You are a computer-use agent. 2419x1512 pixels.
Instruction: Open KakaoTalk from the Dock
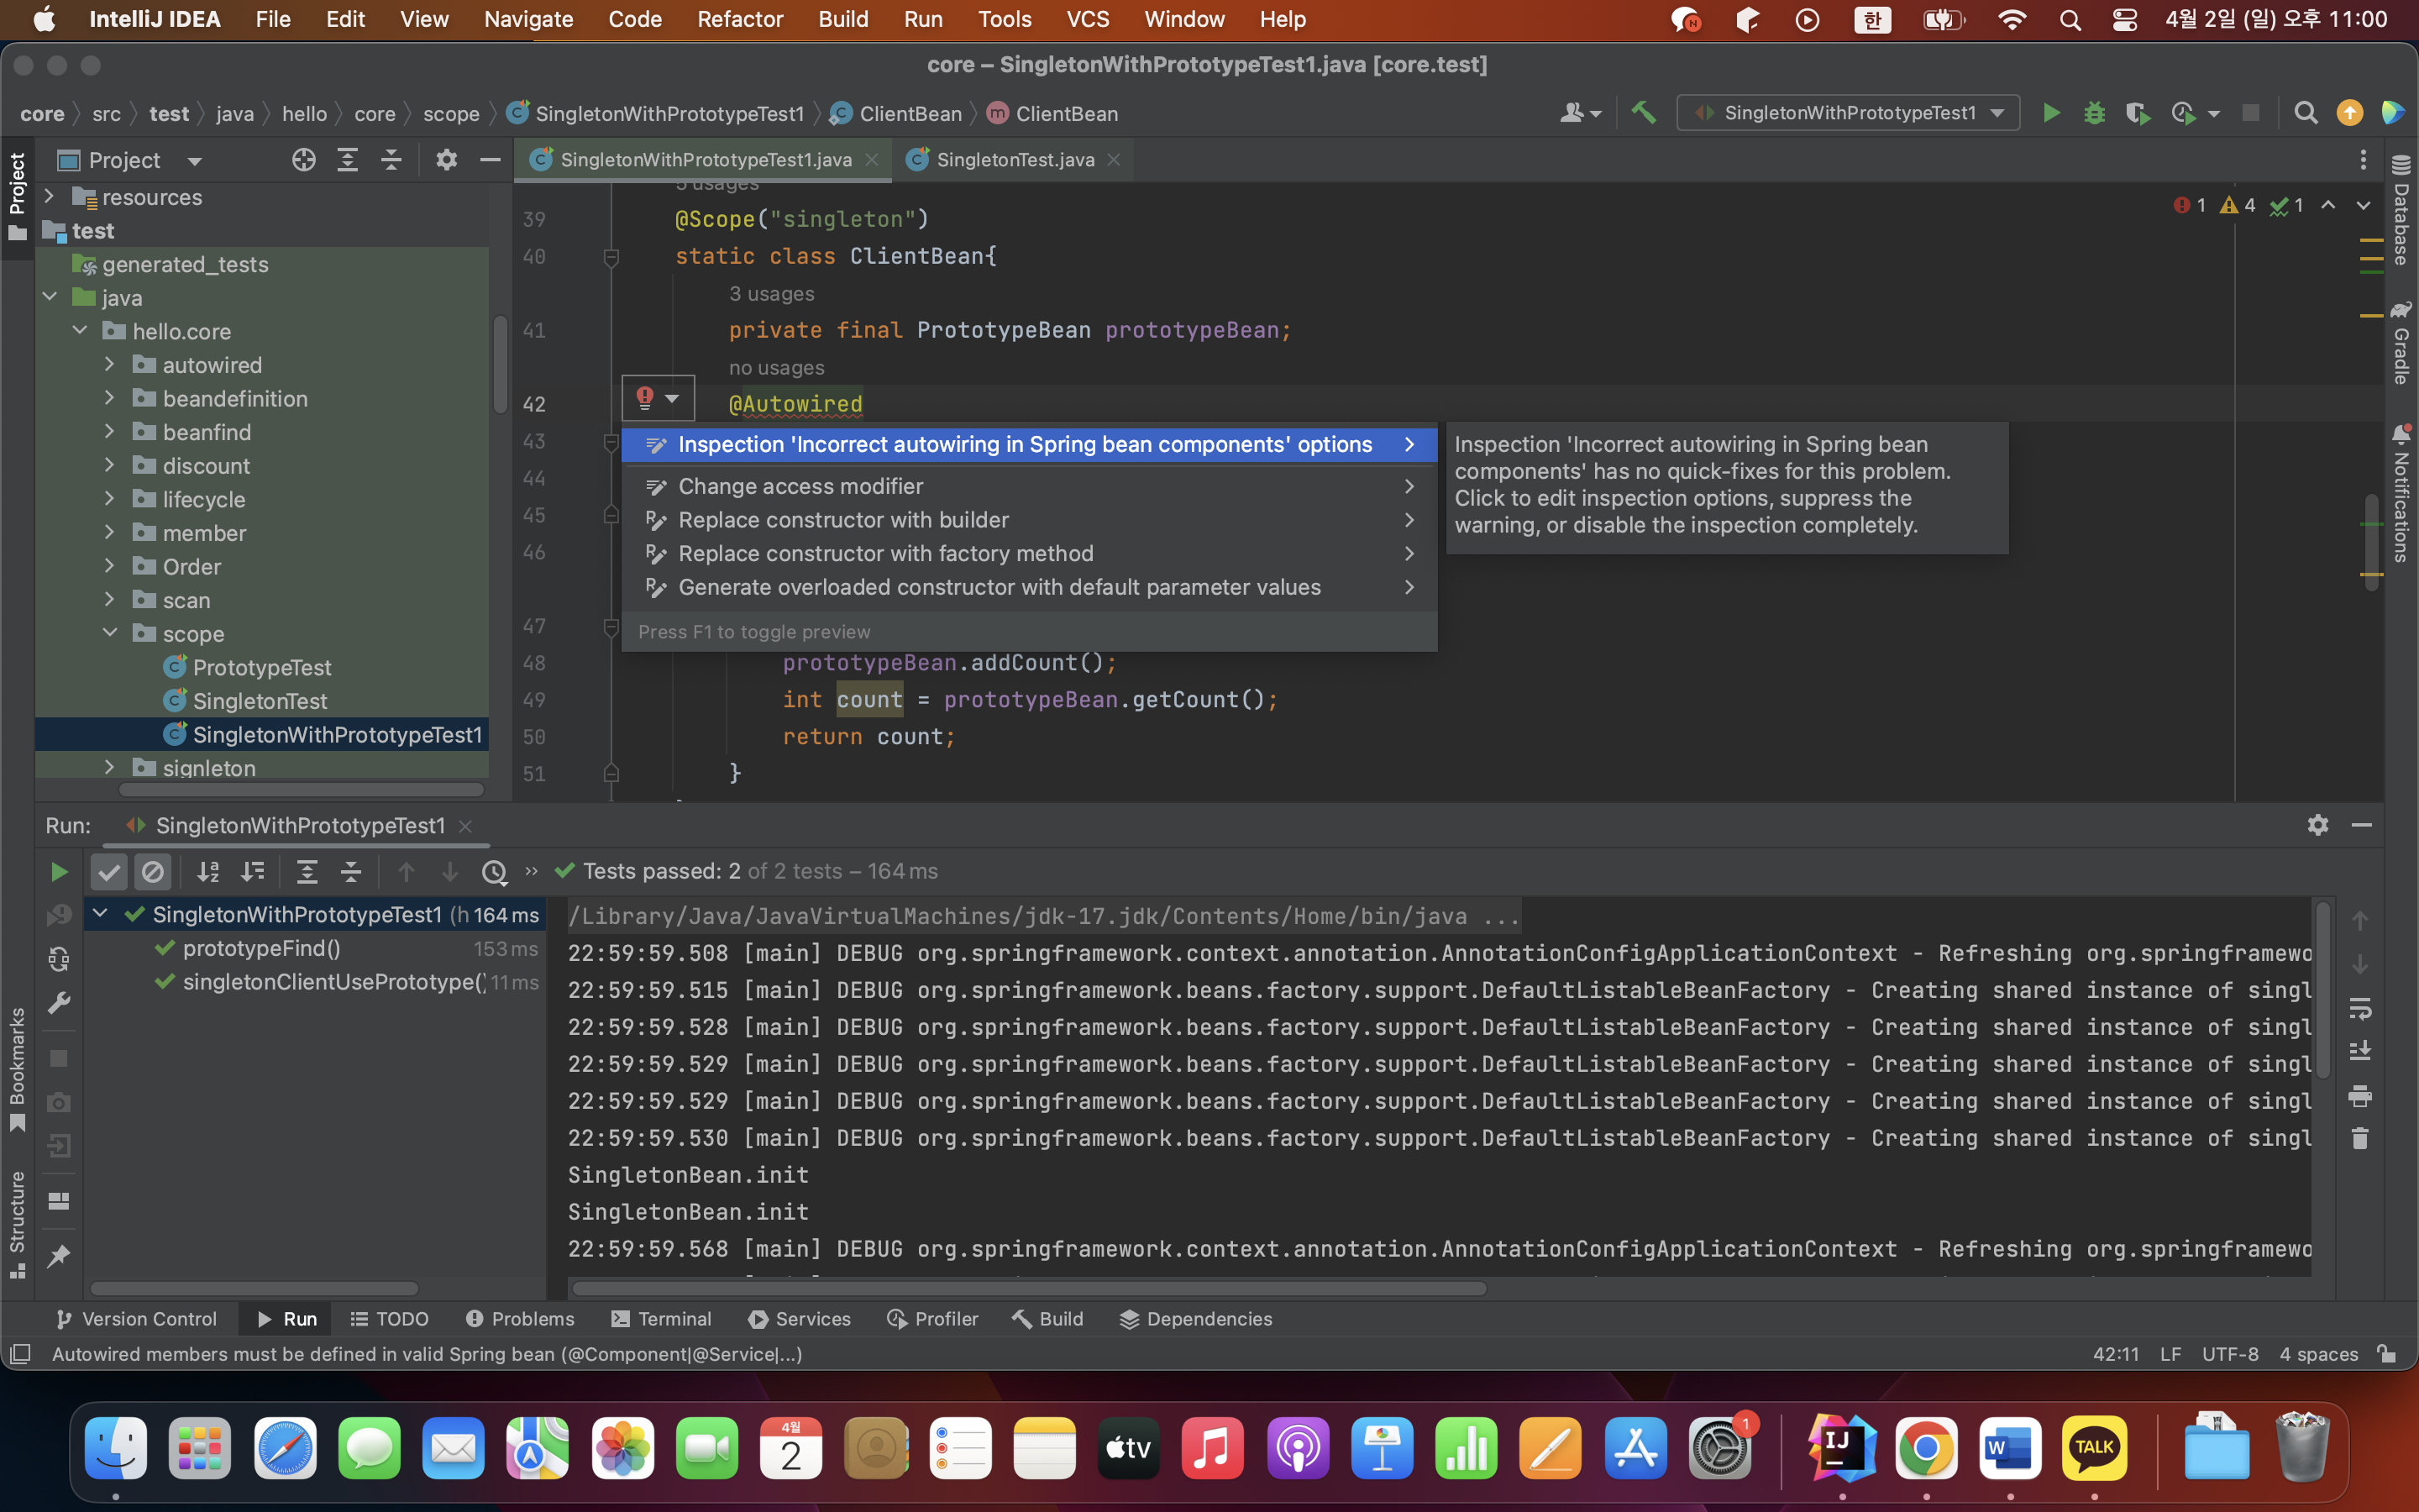pos(2094,1447)
